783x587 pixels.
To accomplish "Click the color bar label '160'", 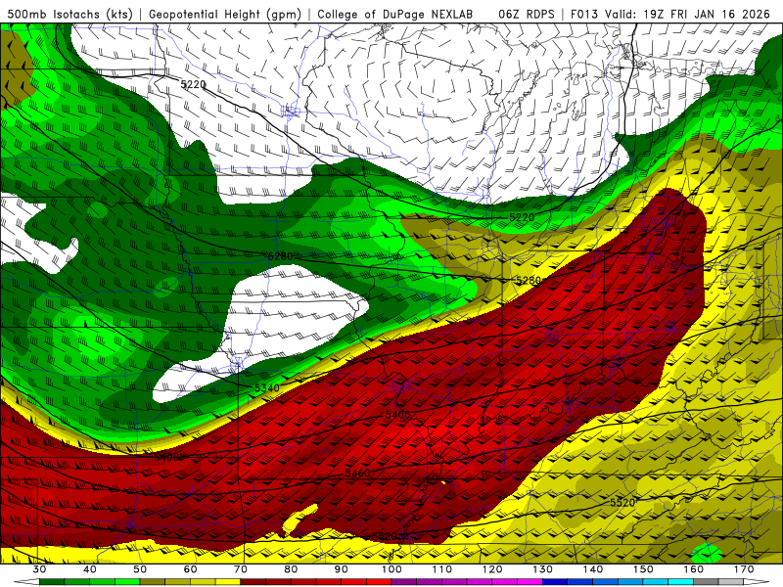I will 694,569.
